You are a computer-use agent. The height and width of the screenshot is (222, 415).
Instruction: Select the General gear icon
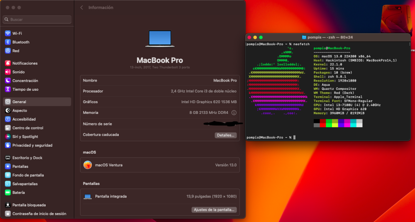pyautogui.click(x=7, y=102)
